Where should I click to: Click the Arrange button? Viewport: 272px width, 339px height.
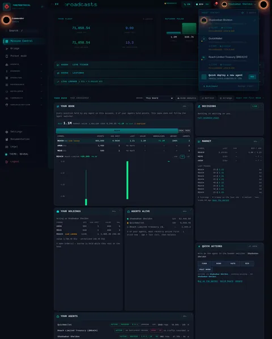point(226,98)
